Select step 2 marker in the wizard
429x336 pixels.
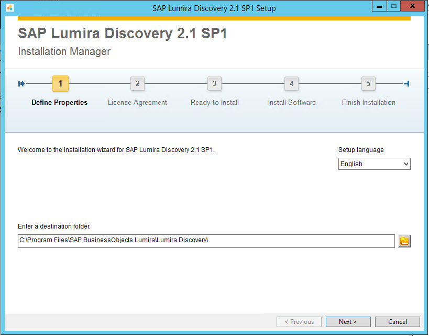pyautogui.click(x=137, y=83)
